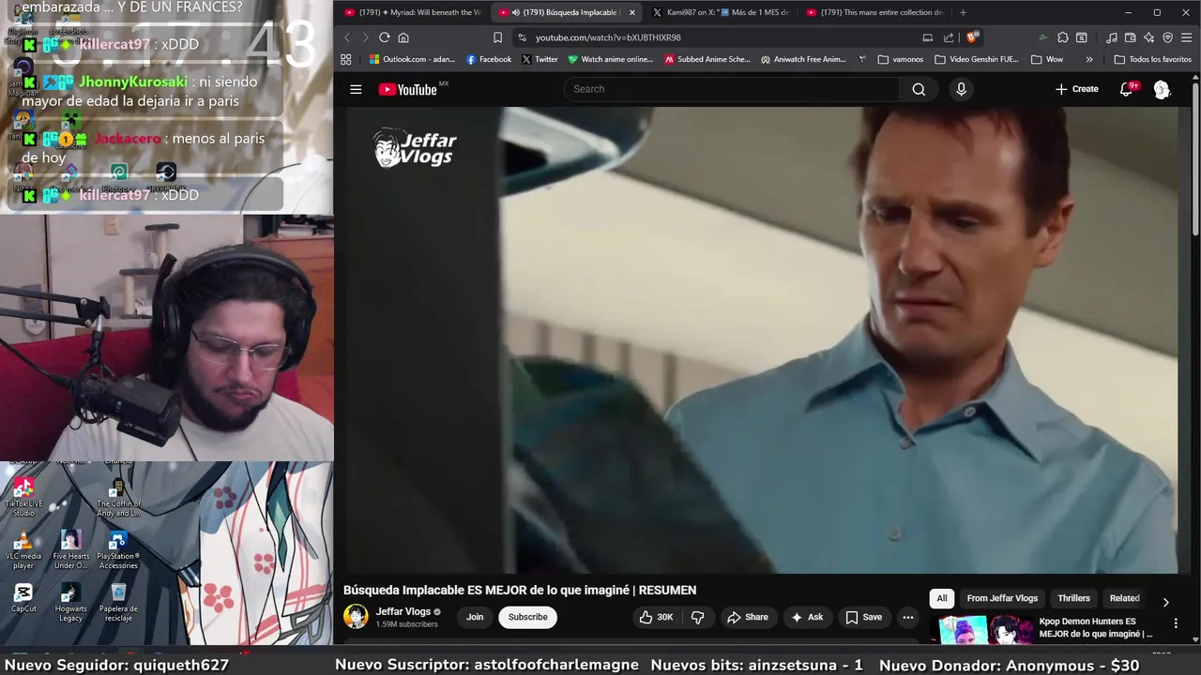Image resolution: width=1201 pixels, height=675 pixels.
Task: Expand hidden bookmarks with the chevron
Action: [1088, 59]
